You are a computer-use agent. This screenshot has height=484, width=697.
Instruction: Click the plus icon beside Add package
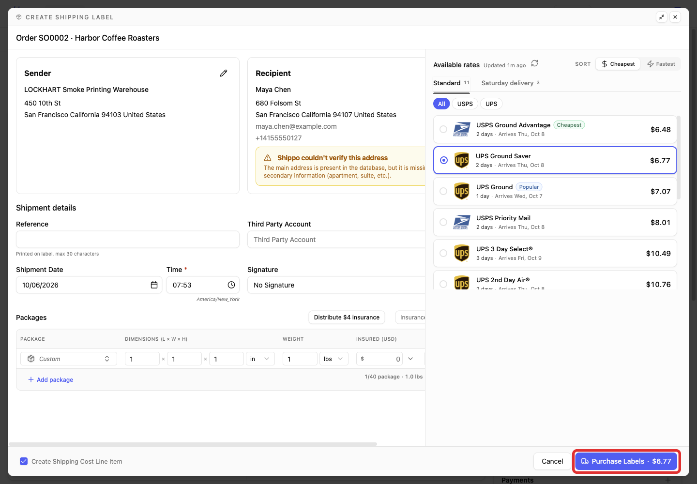click(31, 379)
